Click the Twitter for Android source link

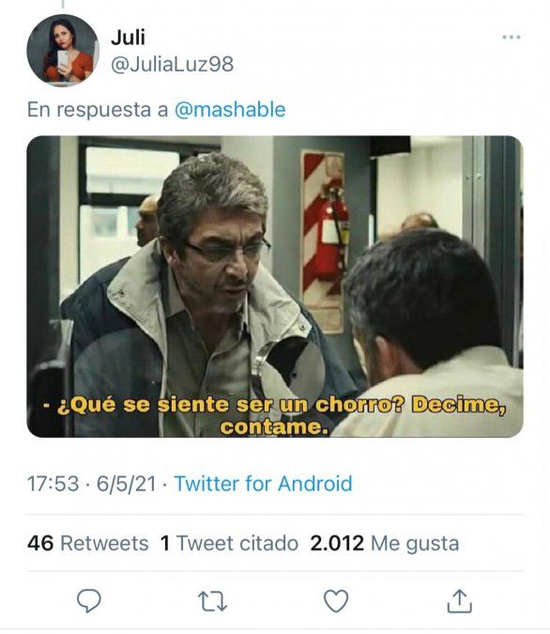click(x=263, y=484)
